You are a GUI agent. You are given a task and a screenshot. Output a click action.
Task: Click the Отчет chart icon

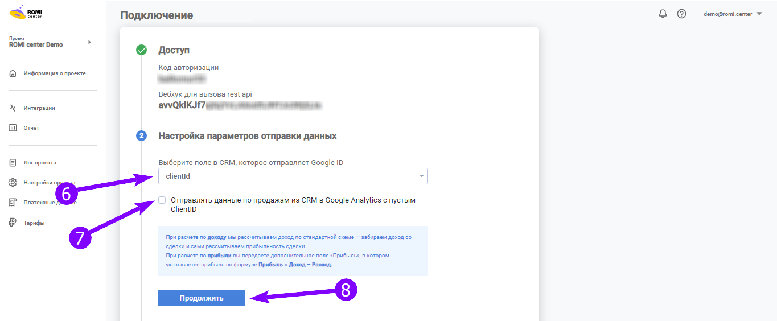[13, 128]
